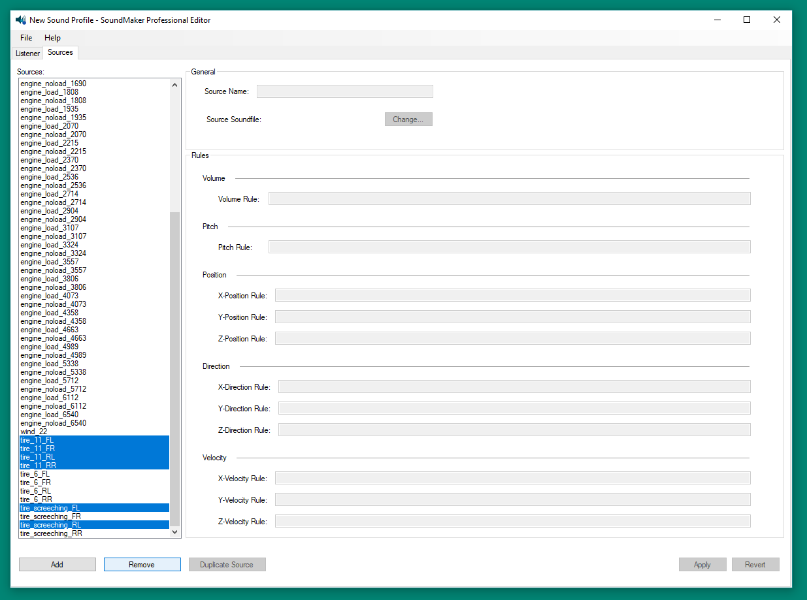Select engine_noload_2070 source
Viewport: 807px width, 600px height.
[x=94, y=134]
